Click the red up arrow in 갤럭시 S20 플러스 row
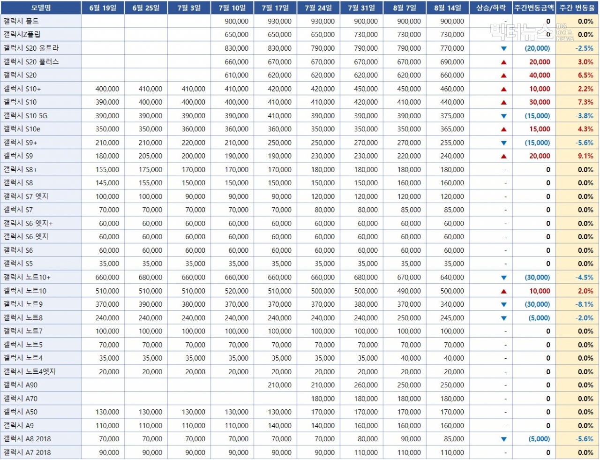The height and width of the screenshot is (460, 600). (503, 62)
